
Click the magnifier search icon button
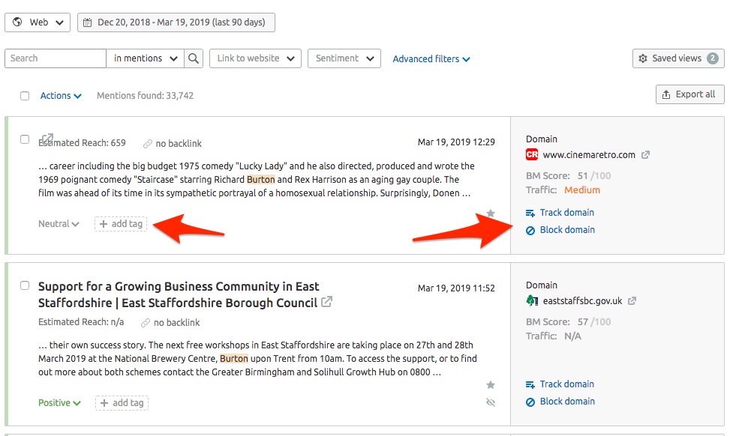point(194,58)
